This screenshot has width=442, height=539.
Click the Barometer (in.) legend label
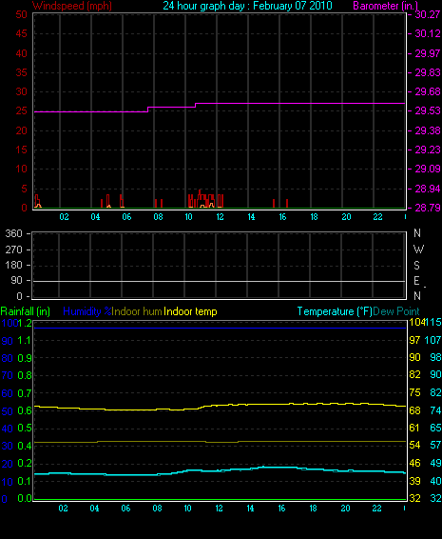tap(385, 6)
